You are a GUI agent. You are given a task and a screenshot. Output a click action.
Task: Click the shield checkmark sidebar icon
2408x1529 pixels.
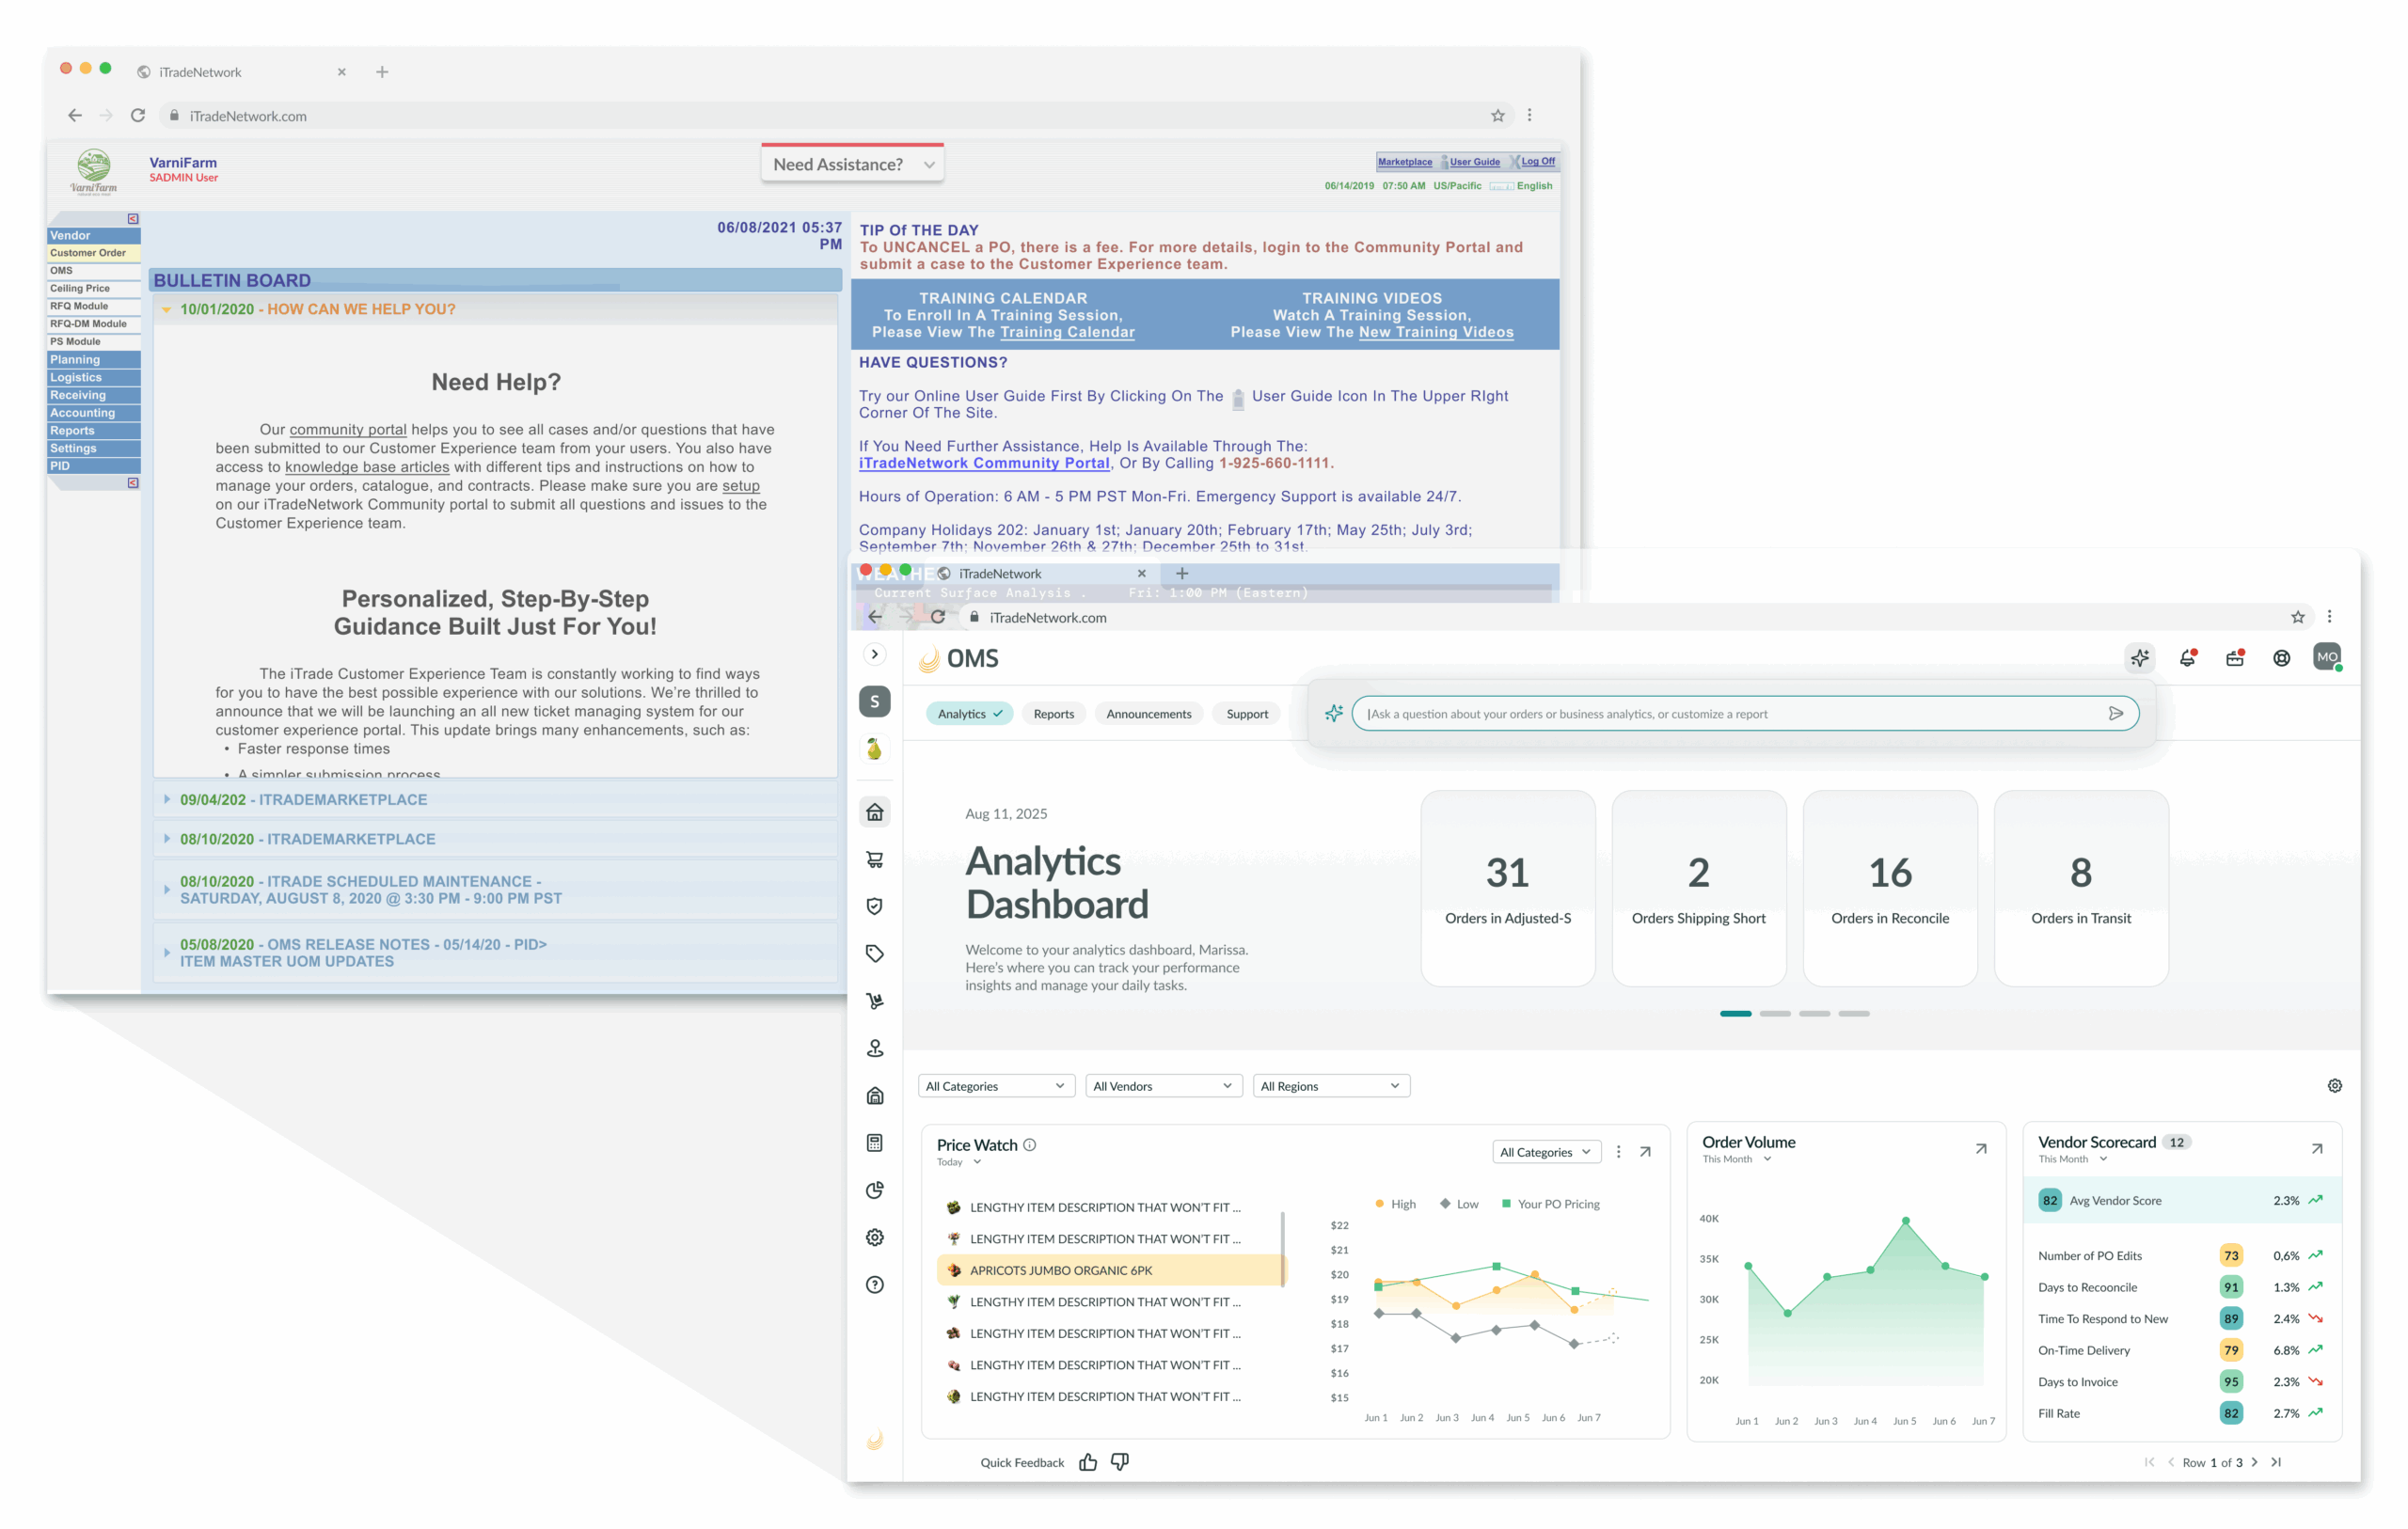875,907
